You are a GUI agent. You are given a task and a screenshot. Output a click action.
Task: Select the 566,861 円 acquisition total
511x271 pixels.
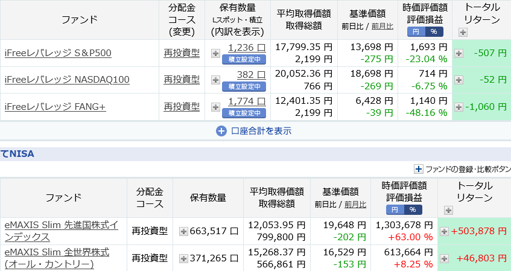pos(281,264)
